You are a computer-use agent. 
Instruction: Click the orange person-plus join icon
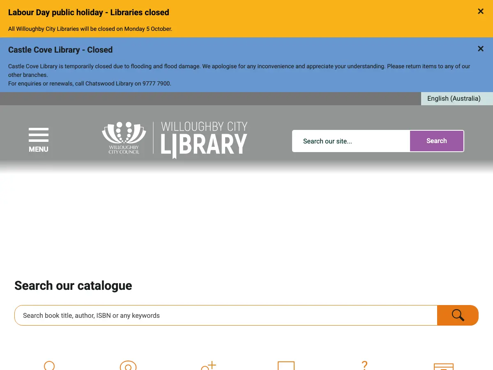tap(208, 365)
